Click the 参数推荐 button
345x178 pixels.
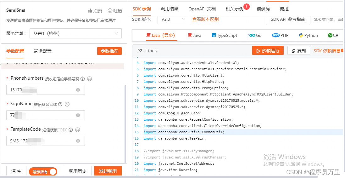point(109,51)
